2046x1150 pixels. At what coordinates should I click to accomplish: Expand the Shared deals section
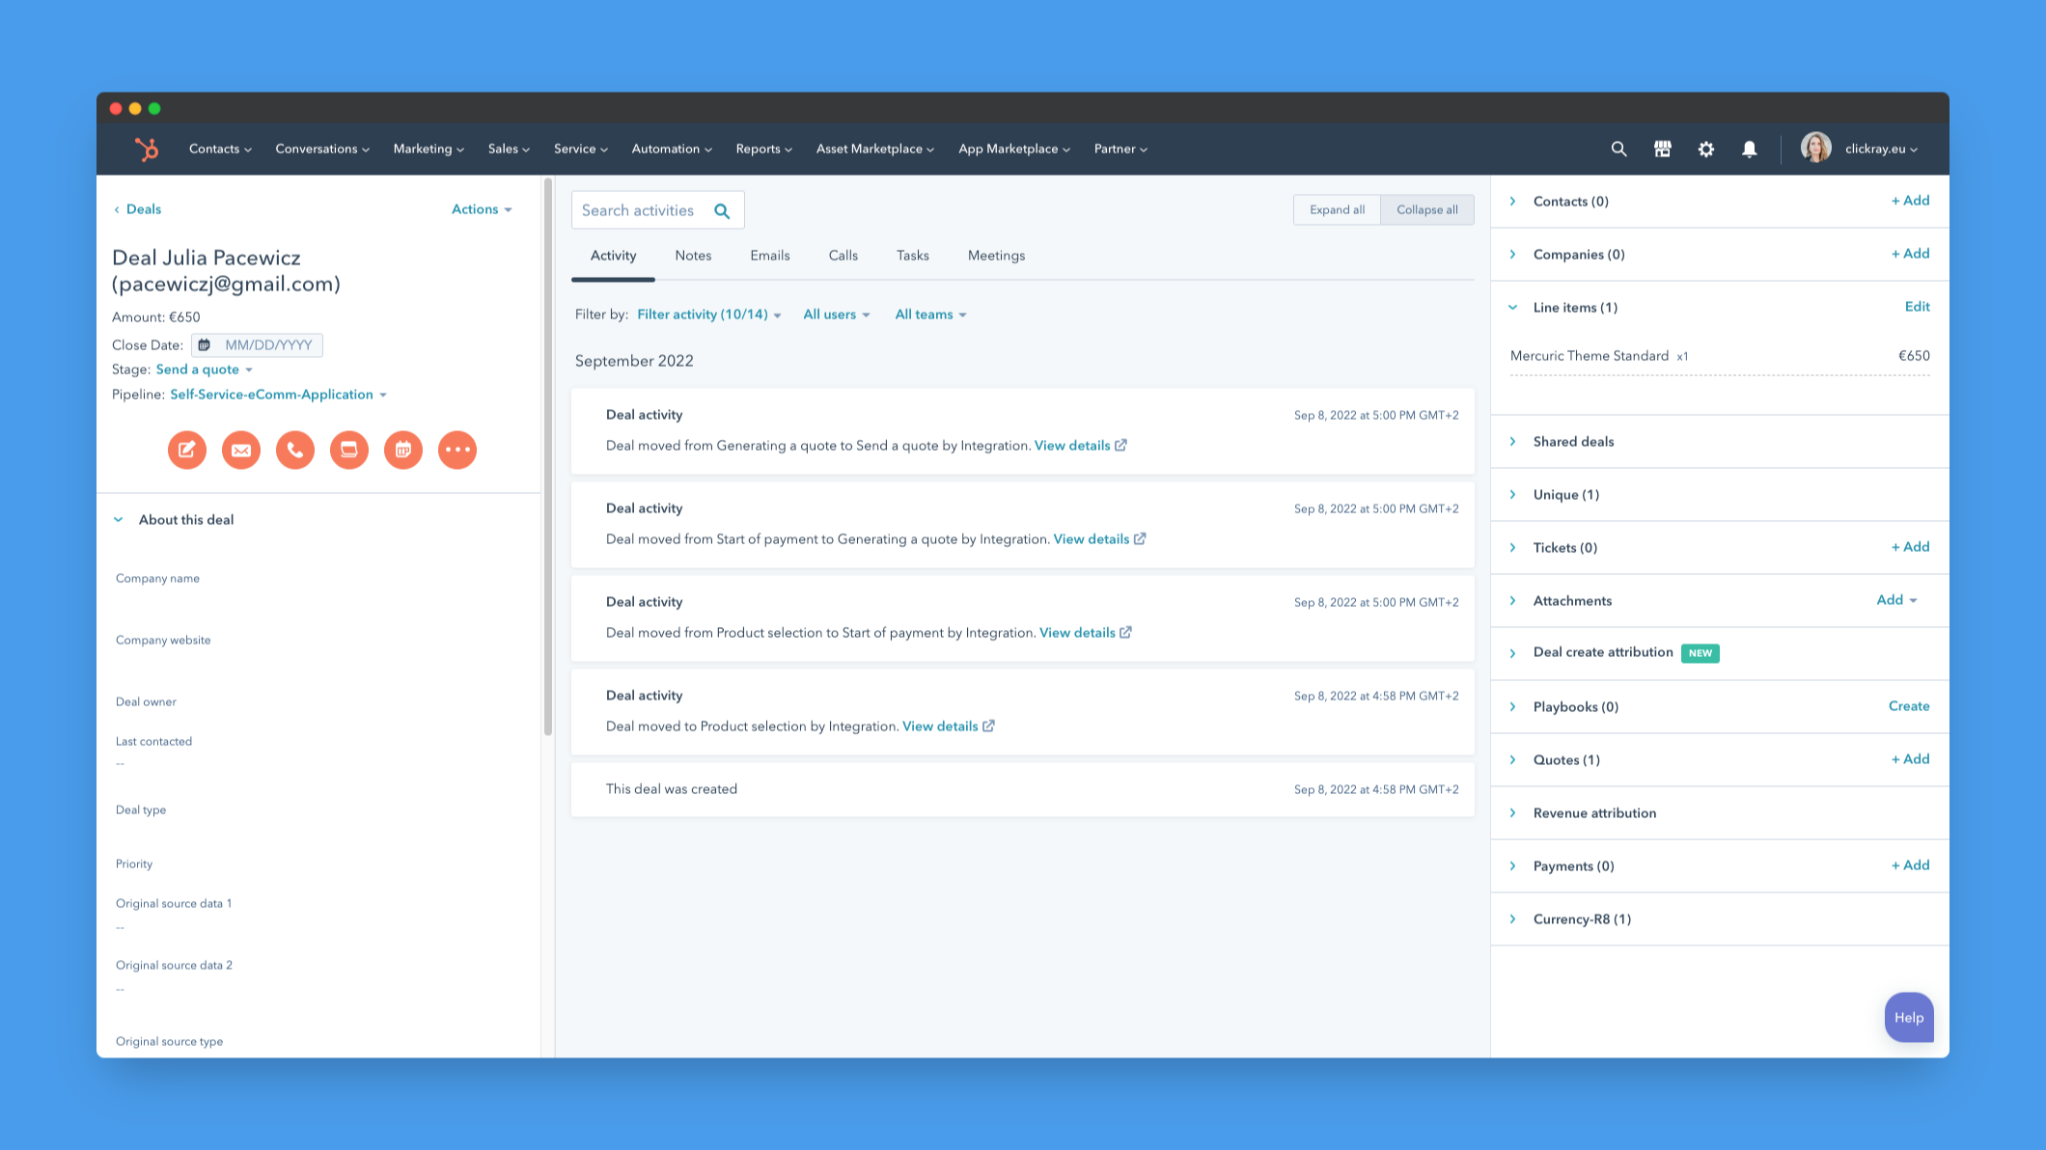(1573, 441)
